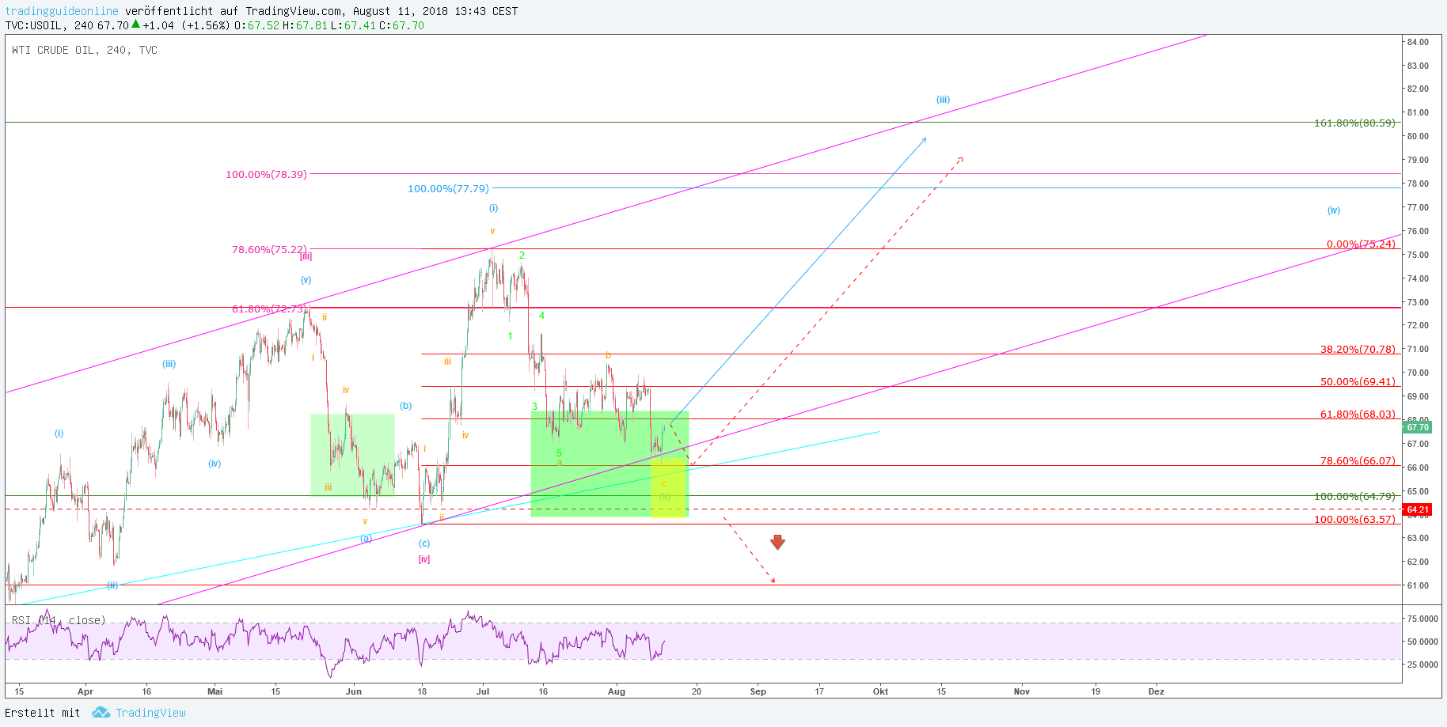
Task: Open the TradingView text link in footer
Action: (x=150, y=713)
